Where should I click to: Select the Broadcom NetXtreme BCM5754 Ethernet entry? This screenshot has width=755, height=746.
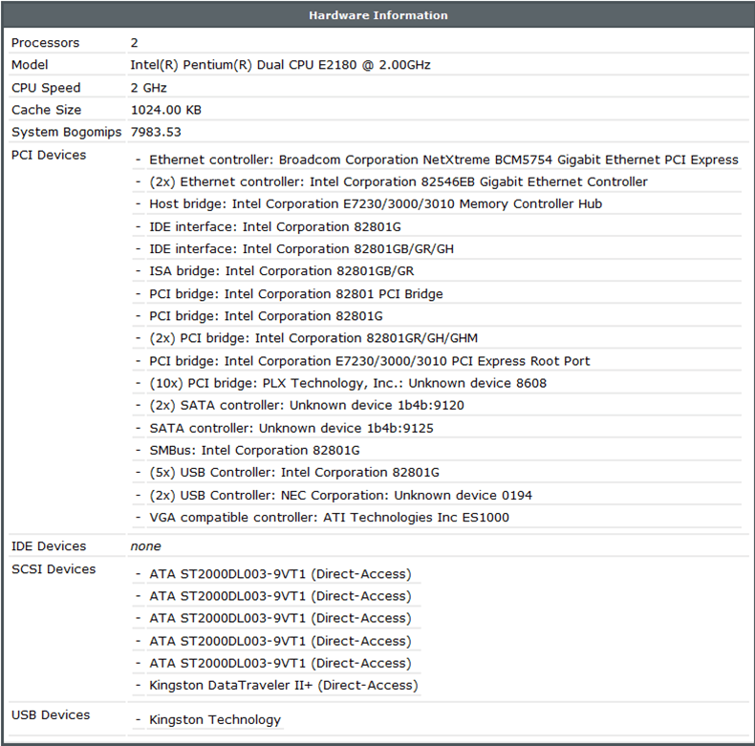[443, 160]
